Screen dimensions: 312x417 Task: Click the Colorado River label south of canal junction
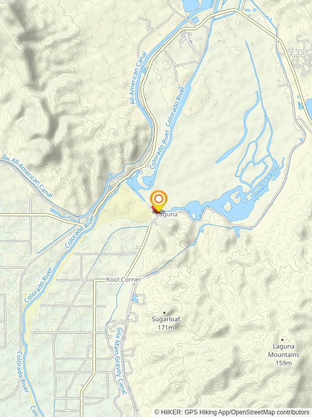click(80, 232)
